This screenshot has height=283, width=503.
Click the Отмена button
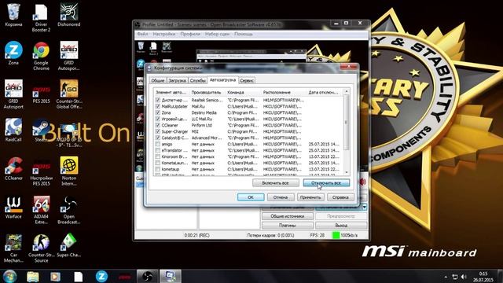tap(281, 197)
